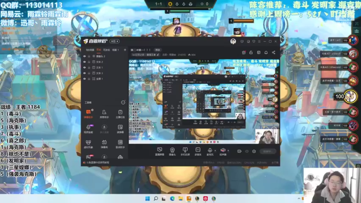This screenshot has height=203, width=361.
Task: Open the settings gear in bottom bar
Action: [254, 151]
